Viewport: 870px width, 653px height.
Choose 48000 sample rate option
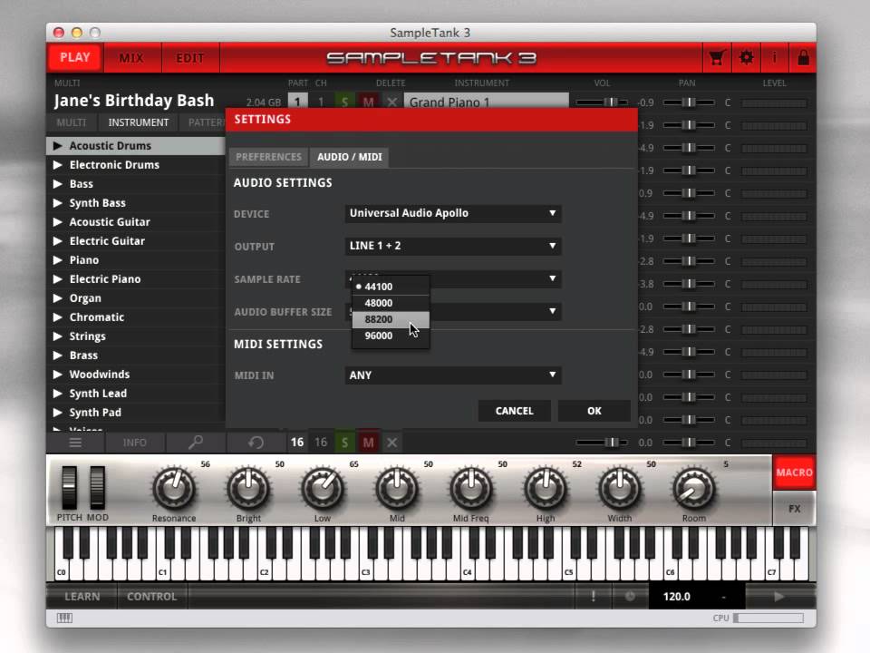391,303
